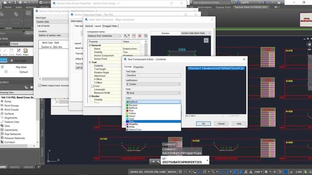Toggle isometric drafting icon in status bar

(x=214, y=172)
